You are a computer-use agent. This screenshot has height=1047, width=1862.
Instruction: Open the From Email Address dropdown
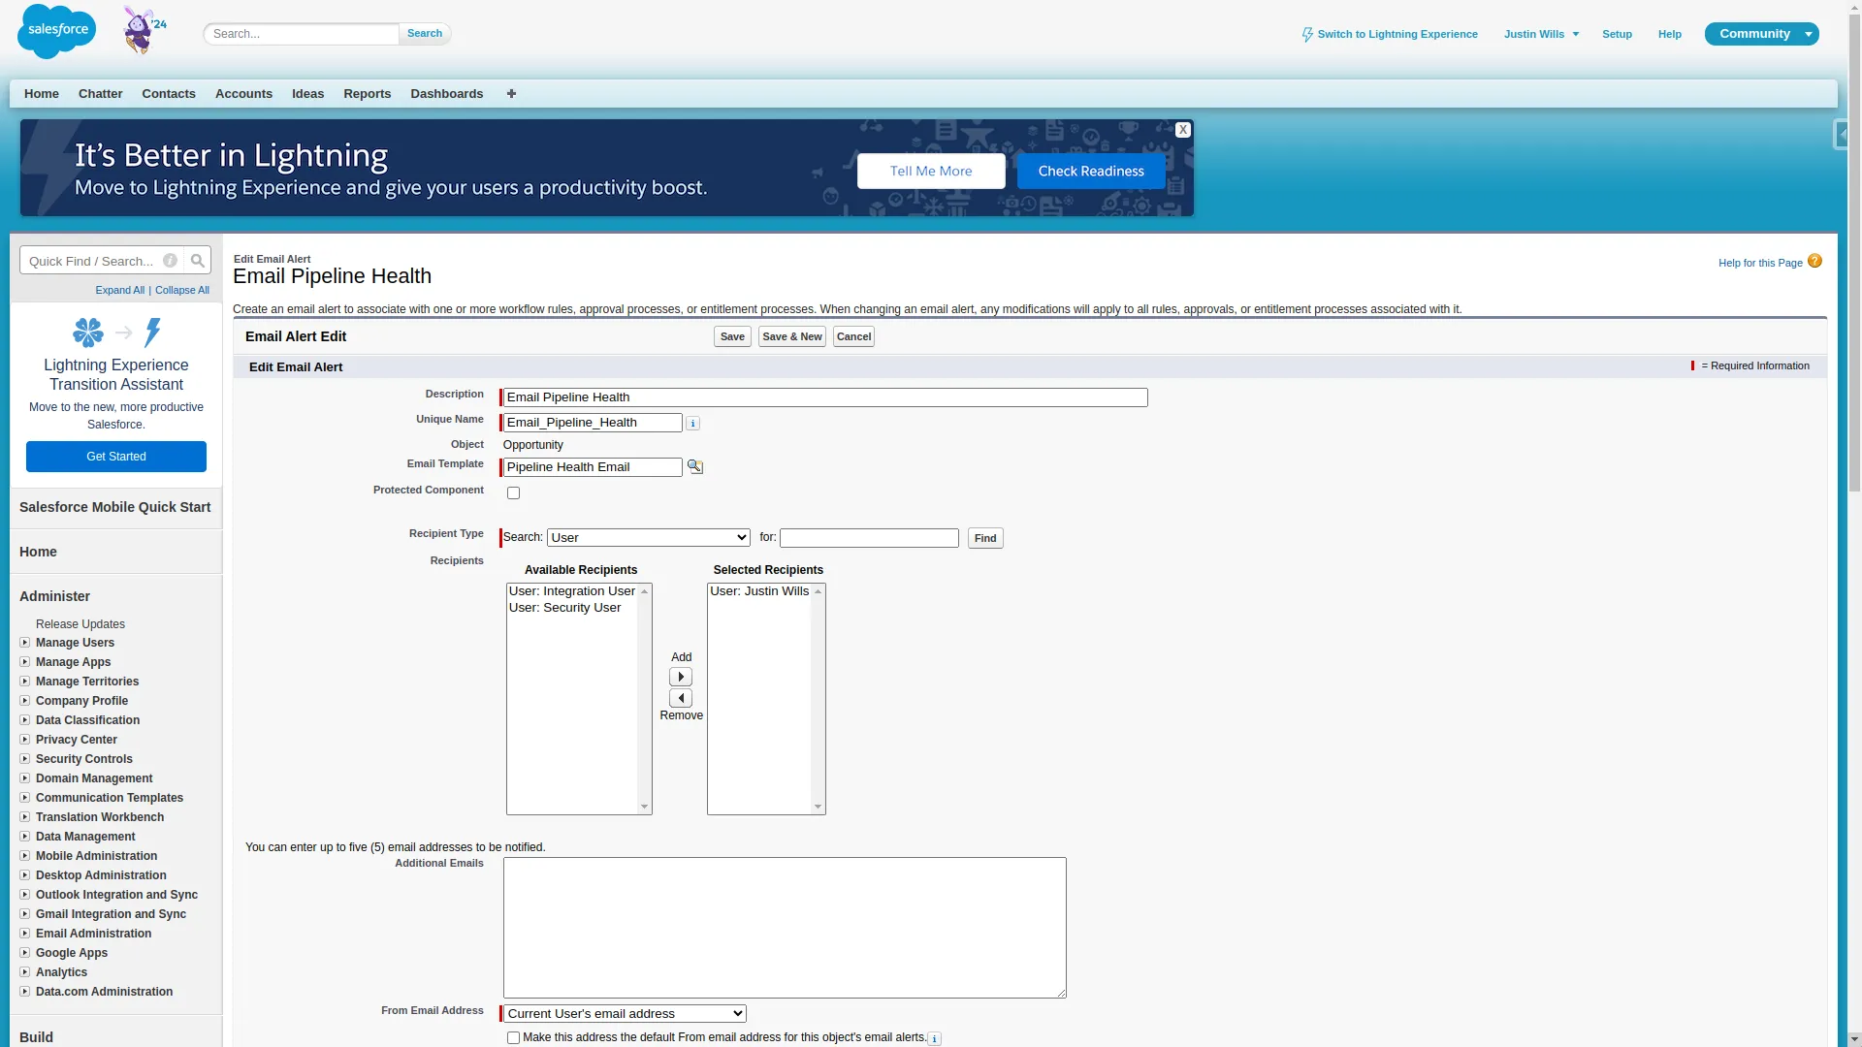pyautogui.click(x=625, y=1014)
